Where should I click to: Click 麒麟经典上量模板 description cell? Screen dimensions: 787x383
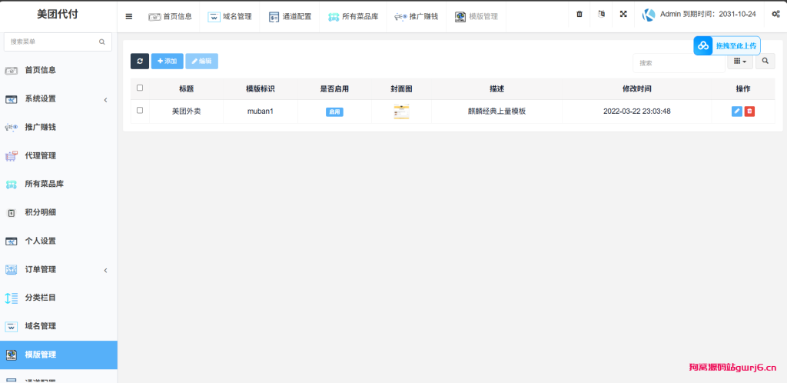click(x=496, y=112)
